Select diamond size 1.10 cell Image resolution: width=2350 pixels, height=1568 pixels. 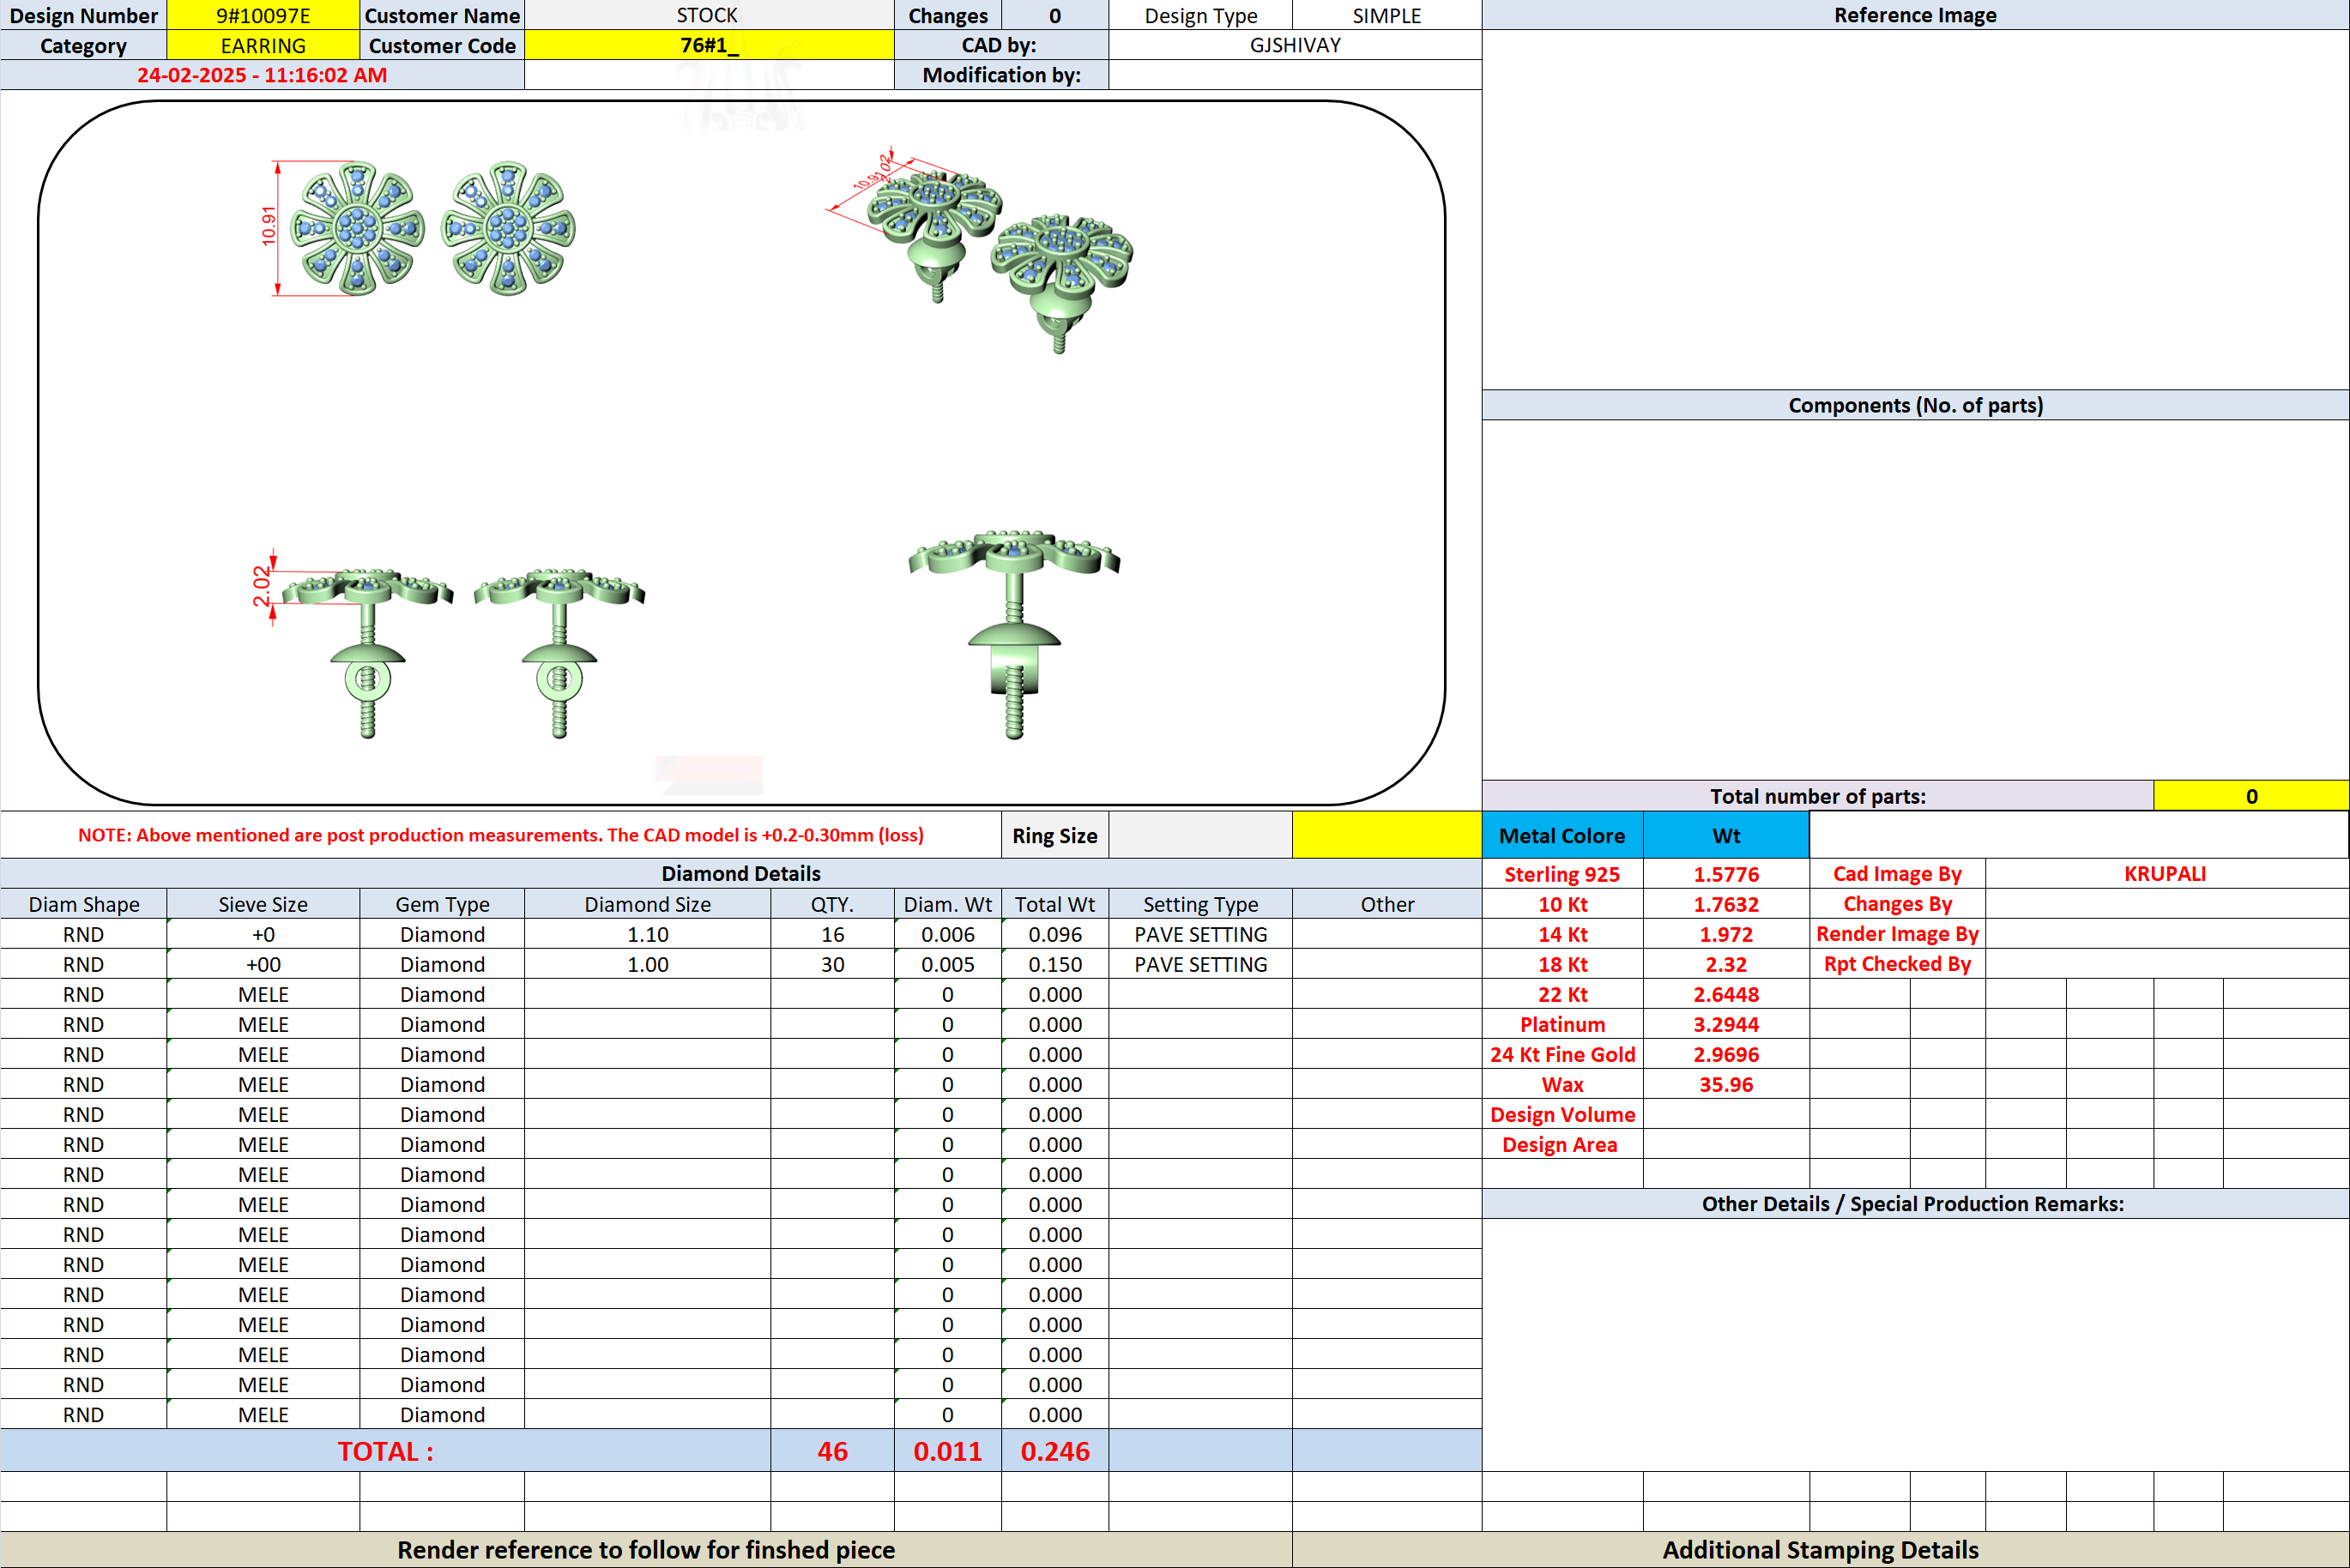648,934
